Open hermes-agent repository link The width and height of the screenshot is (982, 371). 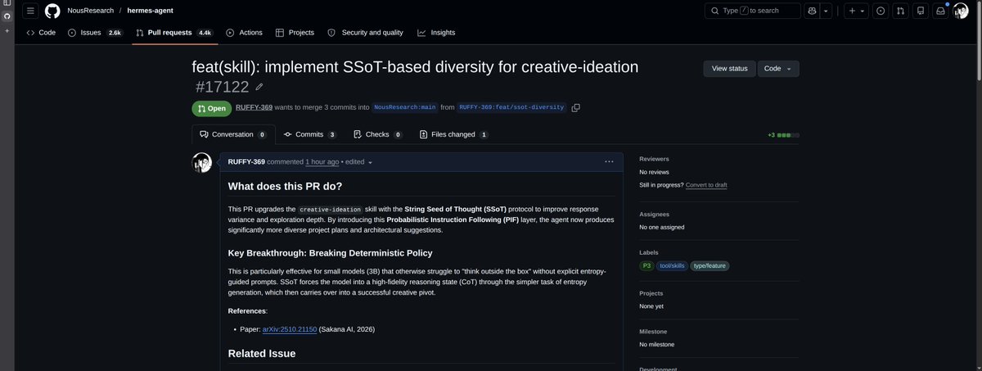coord(149,11)
